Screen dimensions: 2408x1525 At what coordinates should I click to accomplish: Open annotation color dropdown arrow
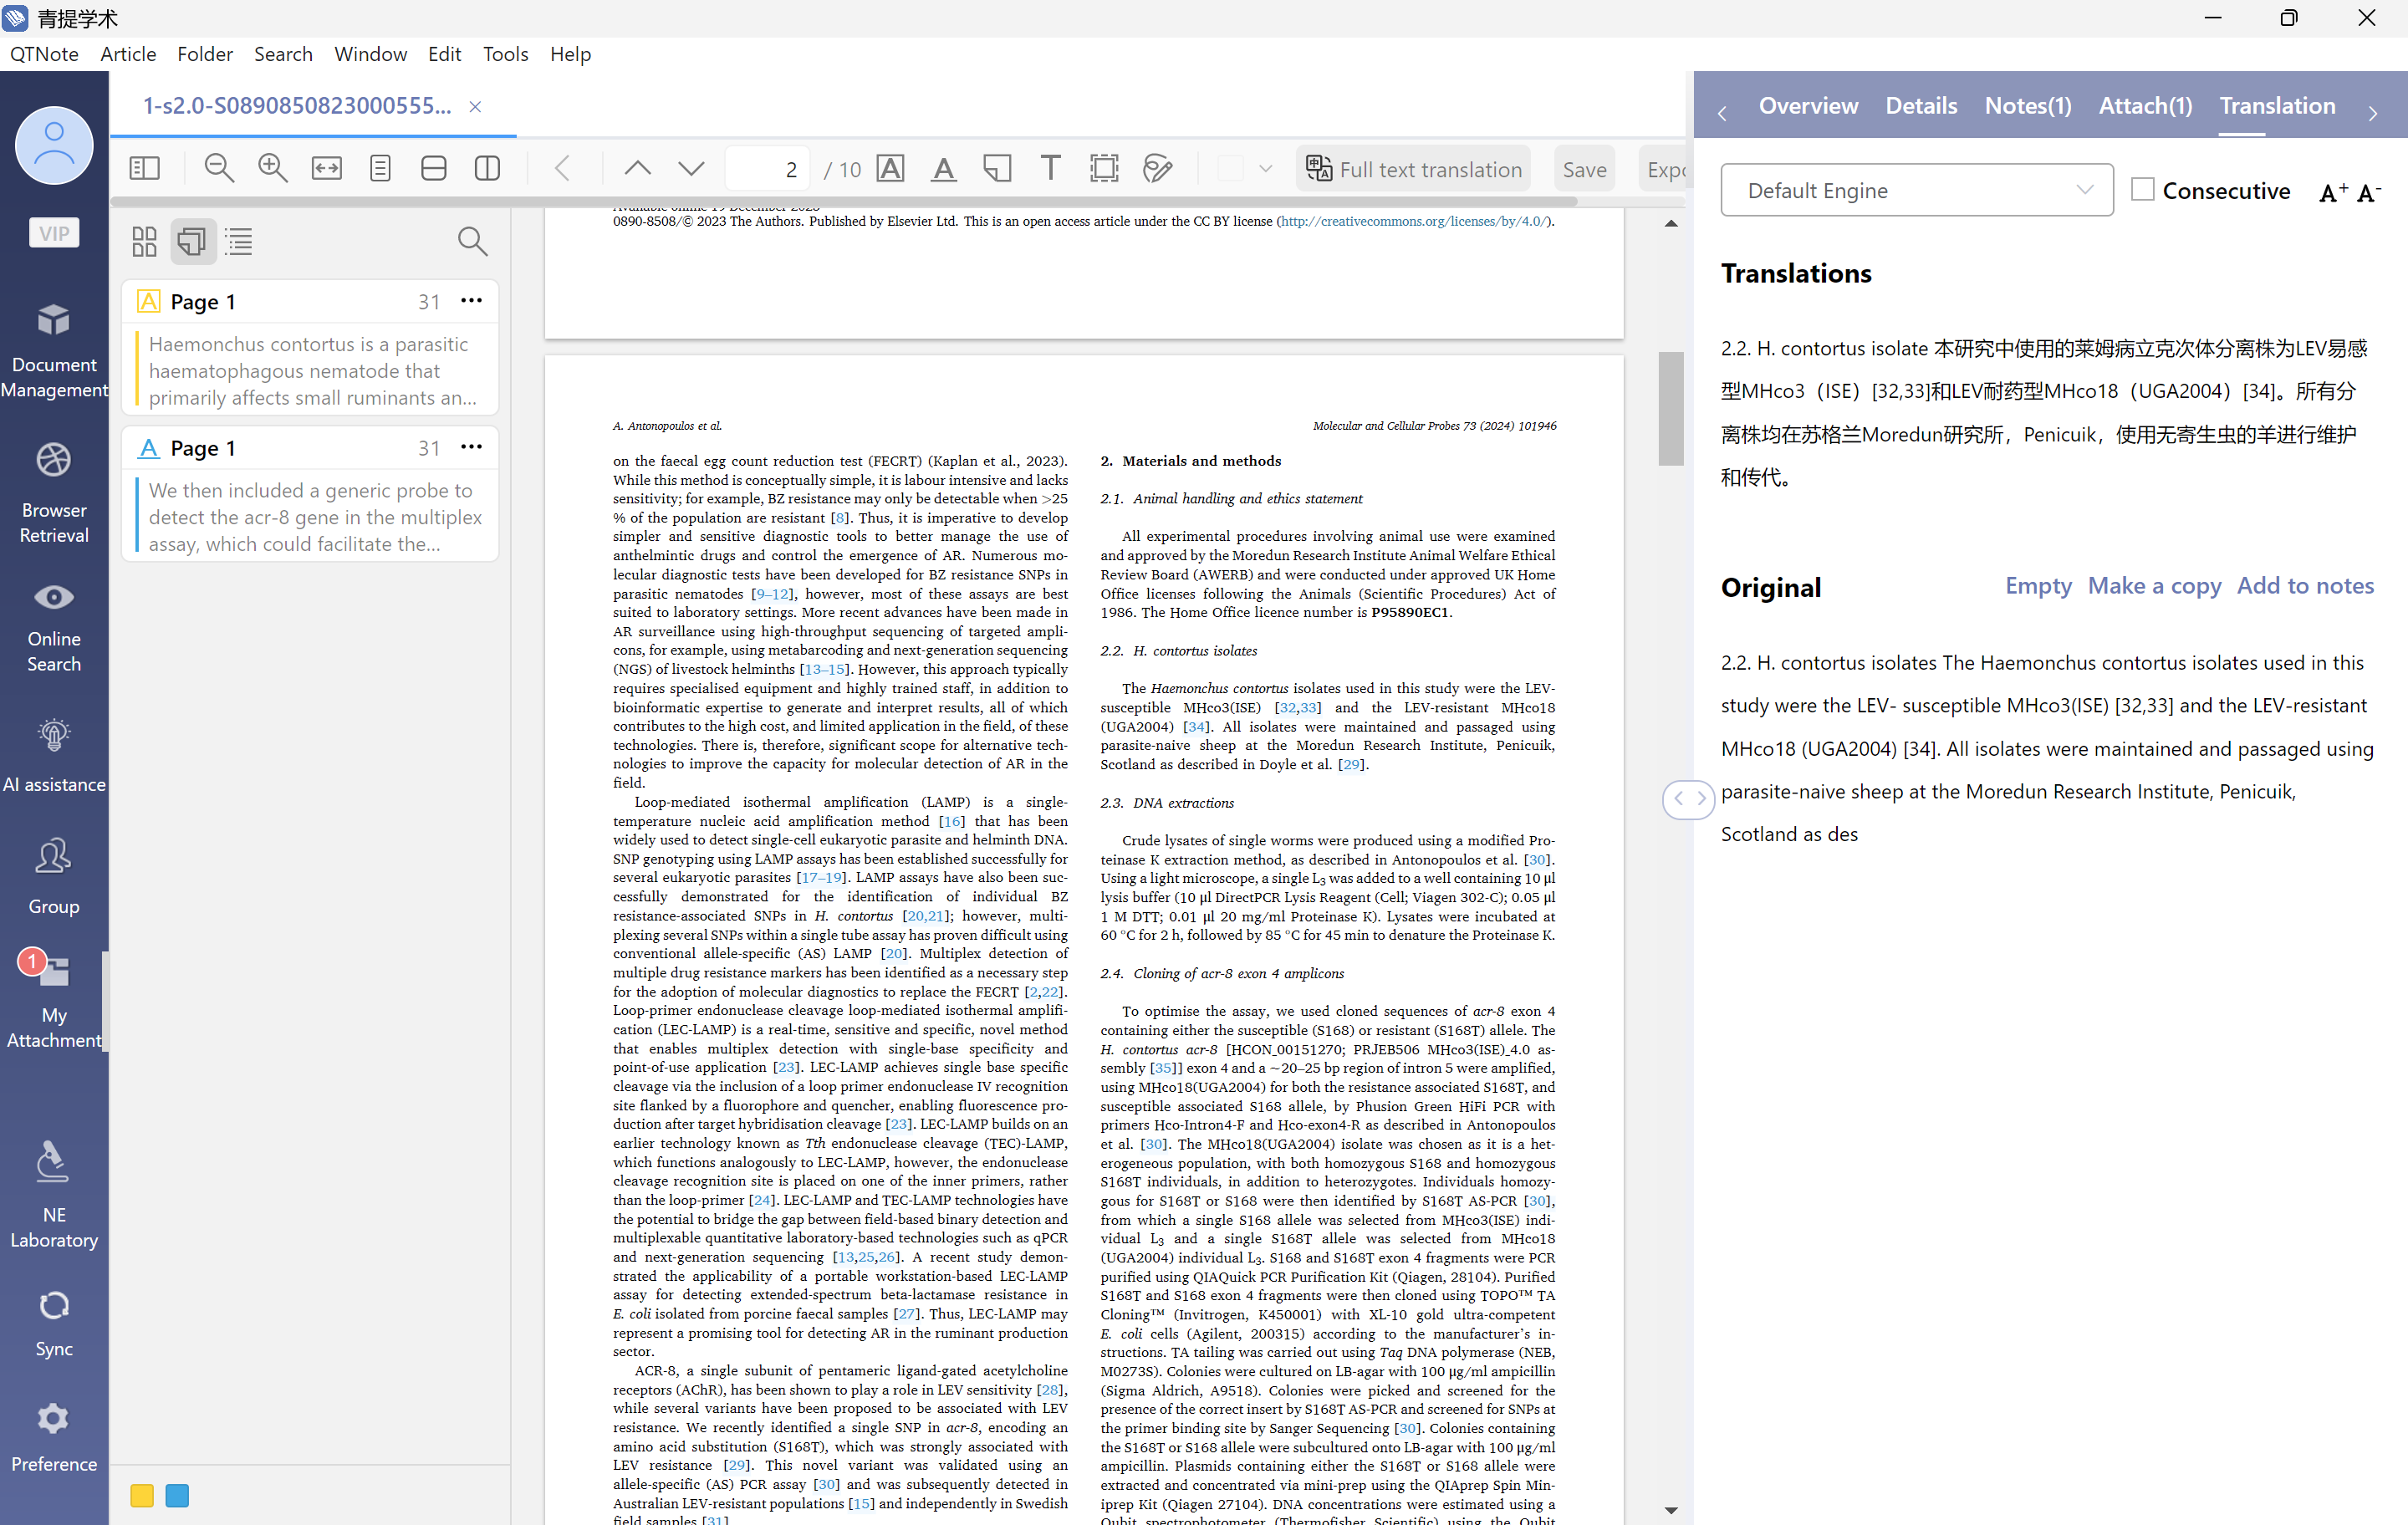tap(1265, 169)
